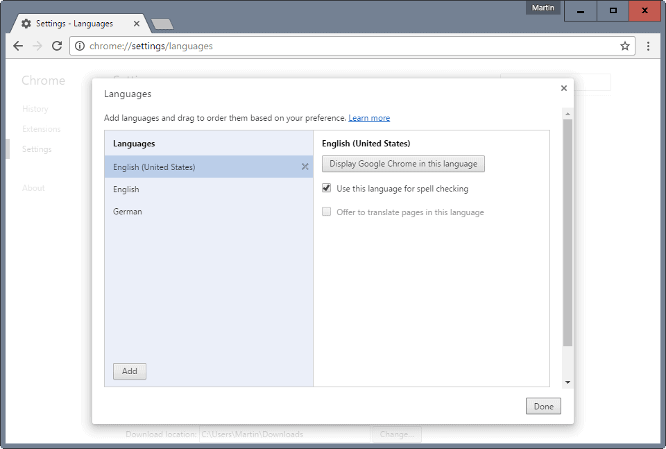Viewport: 666px width, 449px height.
Task: Open the History section
Action: pos(35,109)
